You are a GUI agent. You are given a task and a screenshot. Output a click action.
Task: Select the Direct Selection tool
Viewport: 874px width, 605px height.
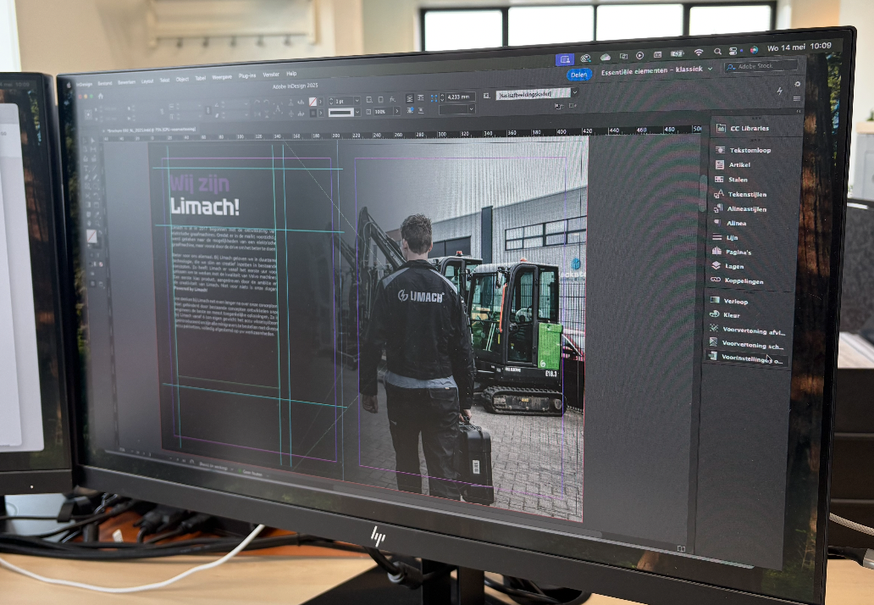[x=94, y=142]
